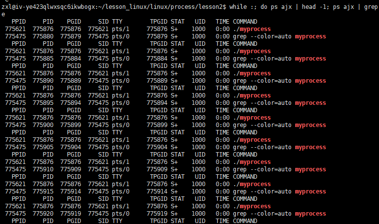Click the user@host text zxl@iv-ye423qlwxsqc6ikwbogx
The height and width of the screenshot is (224, 379).
click(x=48, y=7)
